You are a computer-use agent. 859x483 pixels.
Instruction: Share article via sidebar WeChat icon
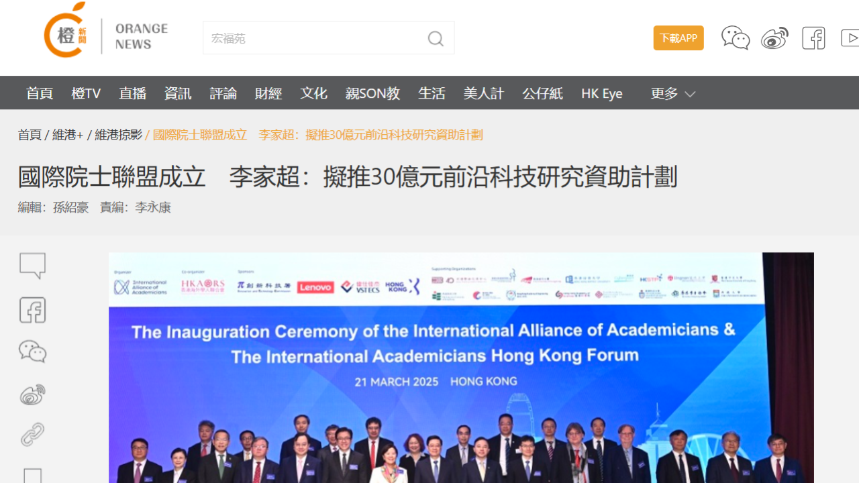pos(32,352)
